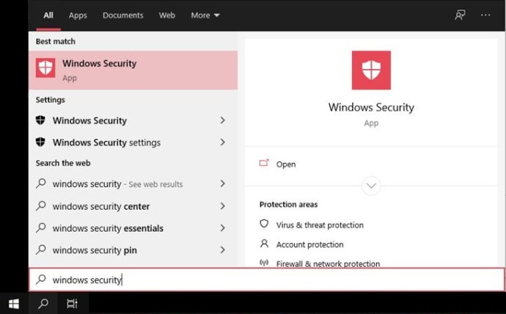Expand arrow for 'windows security essentials'

point(222,228)
